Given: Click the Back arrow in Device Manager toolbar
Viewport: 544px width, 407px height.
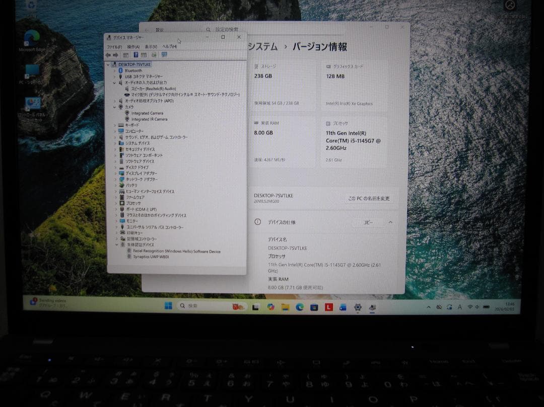Looking at the screenshot, I should click(108, 54).
